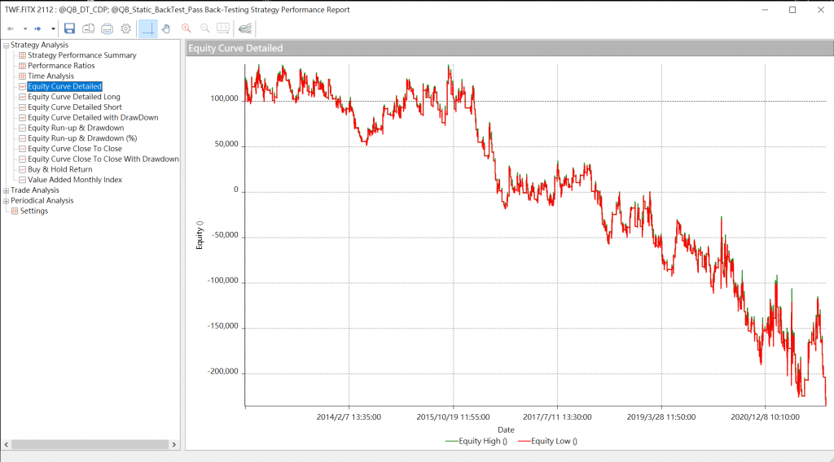
Task: Click the Save report floppy disk icon
Action: (69, 28)
